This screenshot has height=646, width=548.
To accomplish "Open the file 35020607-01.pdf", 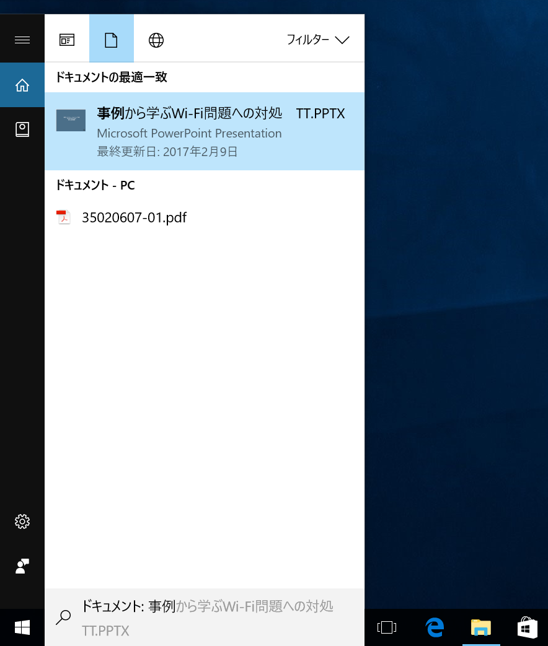I will pyautogui.click(x=134, y=217).
